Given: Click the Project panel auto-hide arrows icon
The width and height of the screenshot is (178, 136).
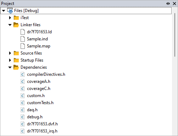Looking at the screenshot, I should [168, 4].
